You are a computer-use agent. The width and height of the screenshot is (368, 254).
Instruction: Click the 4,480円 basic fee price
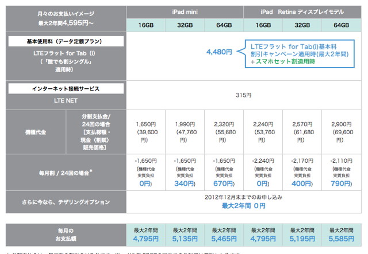click(219, 52)
